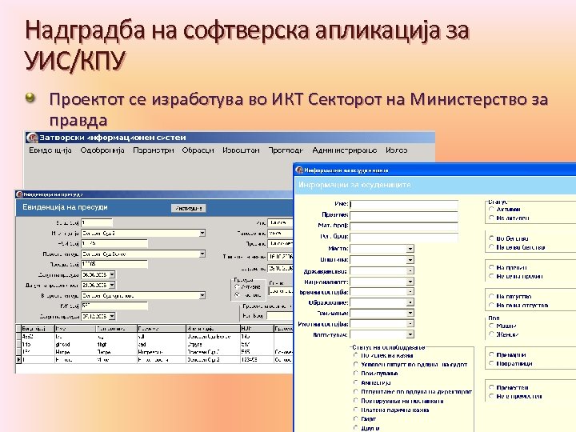Open the Извештаи menu
576x432 pixels.
pyautogui.click(x=241, y=150)
